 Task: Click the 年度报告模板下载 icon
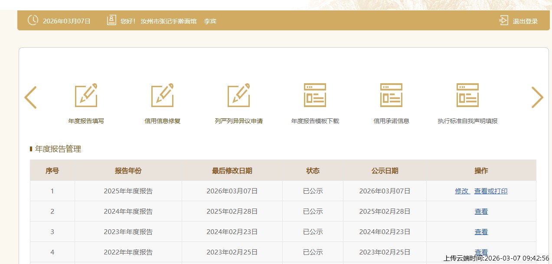click(x=315, y=95)
